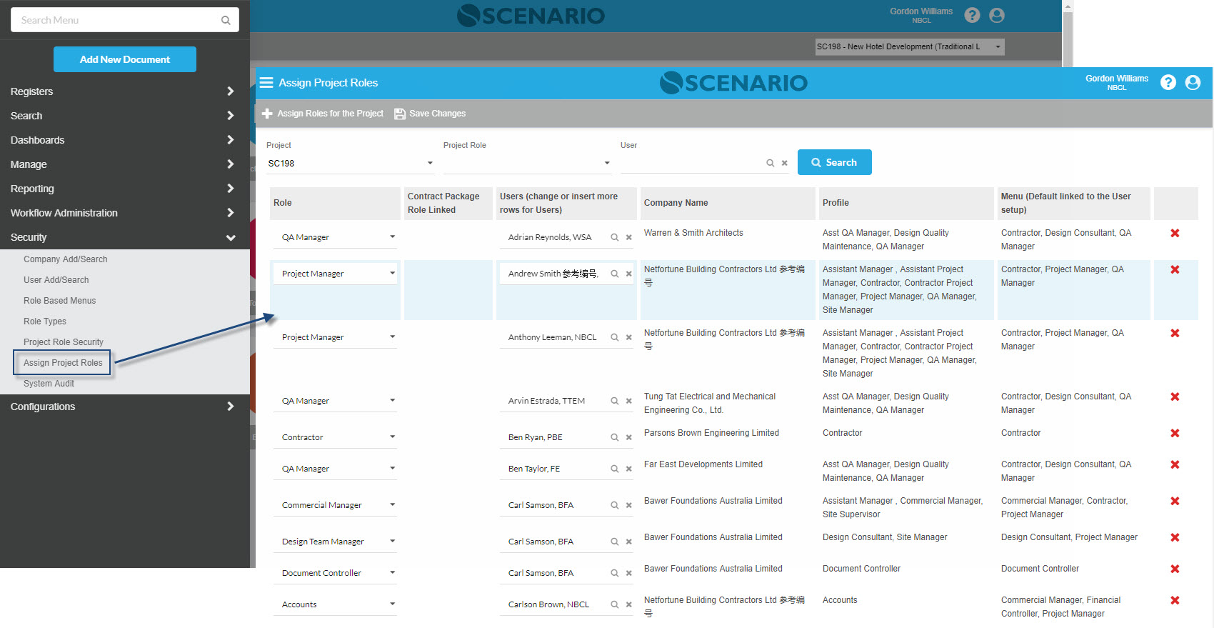Open the user account icon in blue header
1214x628 pixels.
point(1192,83)
